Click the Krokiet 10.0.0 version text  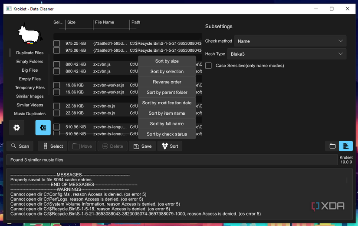[346, 160]
